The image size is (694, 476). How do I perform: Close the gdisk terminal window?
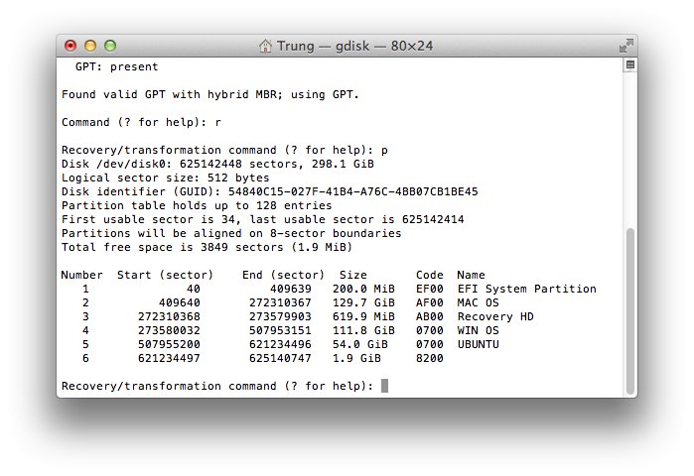(70, 46)
